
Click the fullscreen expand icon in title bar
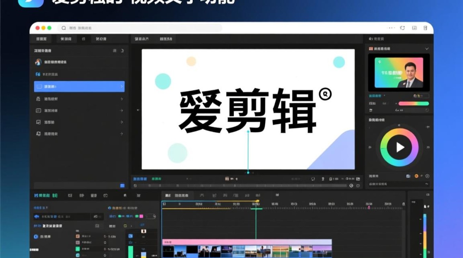402,28
